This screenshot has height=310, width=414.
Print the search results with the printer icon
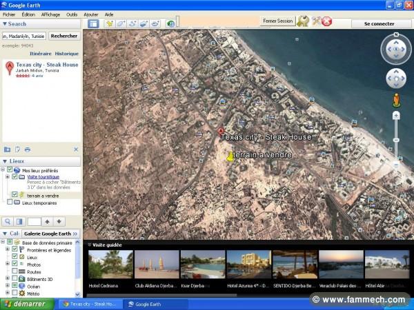[x=28, y=149]
